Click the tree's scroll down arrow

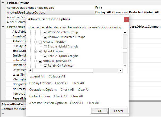click(x=125, y=66)
